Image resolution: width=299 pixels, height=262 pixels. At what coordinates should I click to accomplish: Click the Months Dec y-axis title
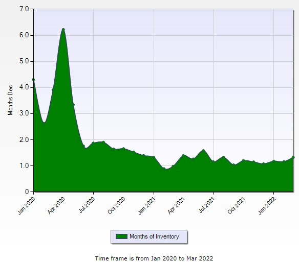(x=10, y=100)
